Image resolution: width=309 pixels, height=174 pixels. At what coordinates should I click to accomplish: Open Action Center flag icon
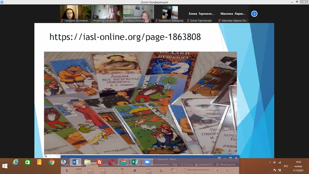tap(275, 170)
